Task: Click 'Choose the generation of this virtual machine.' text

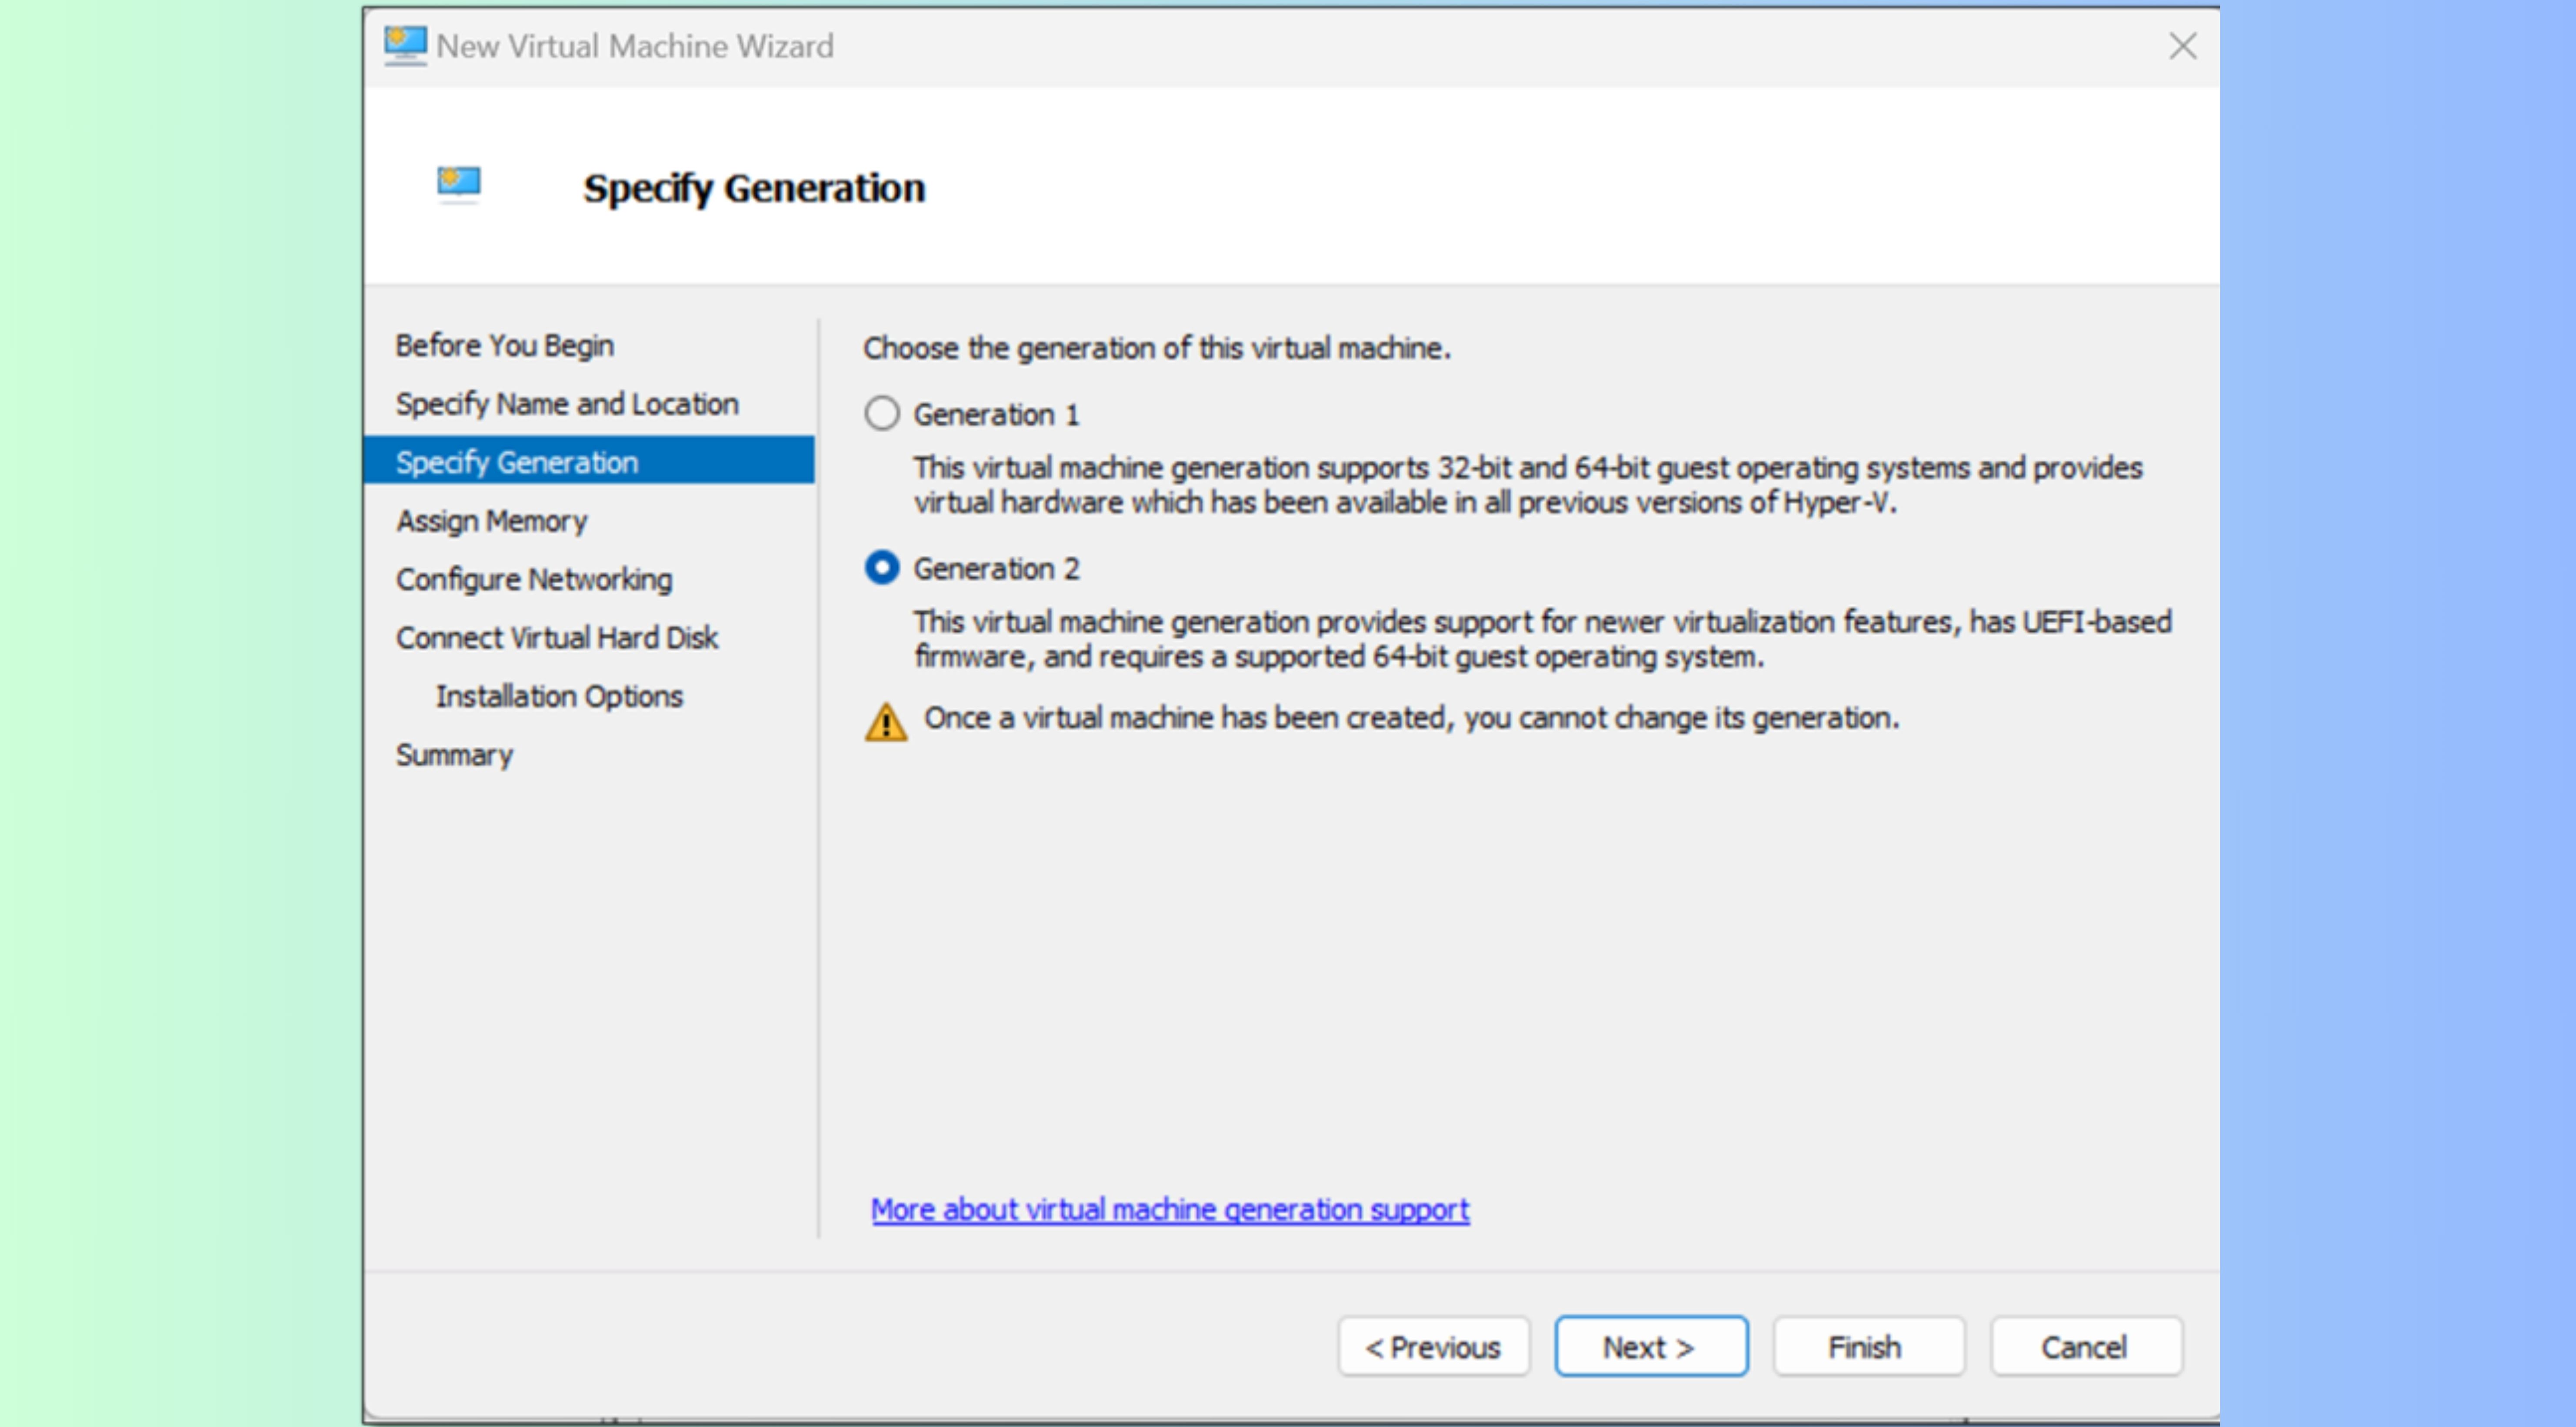Action: [x=1157, y=348]
